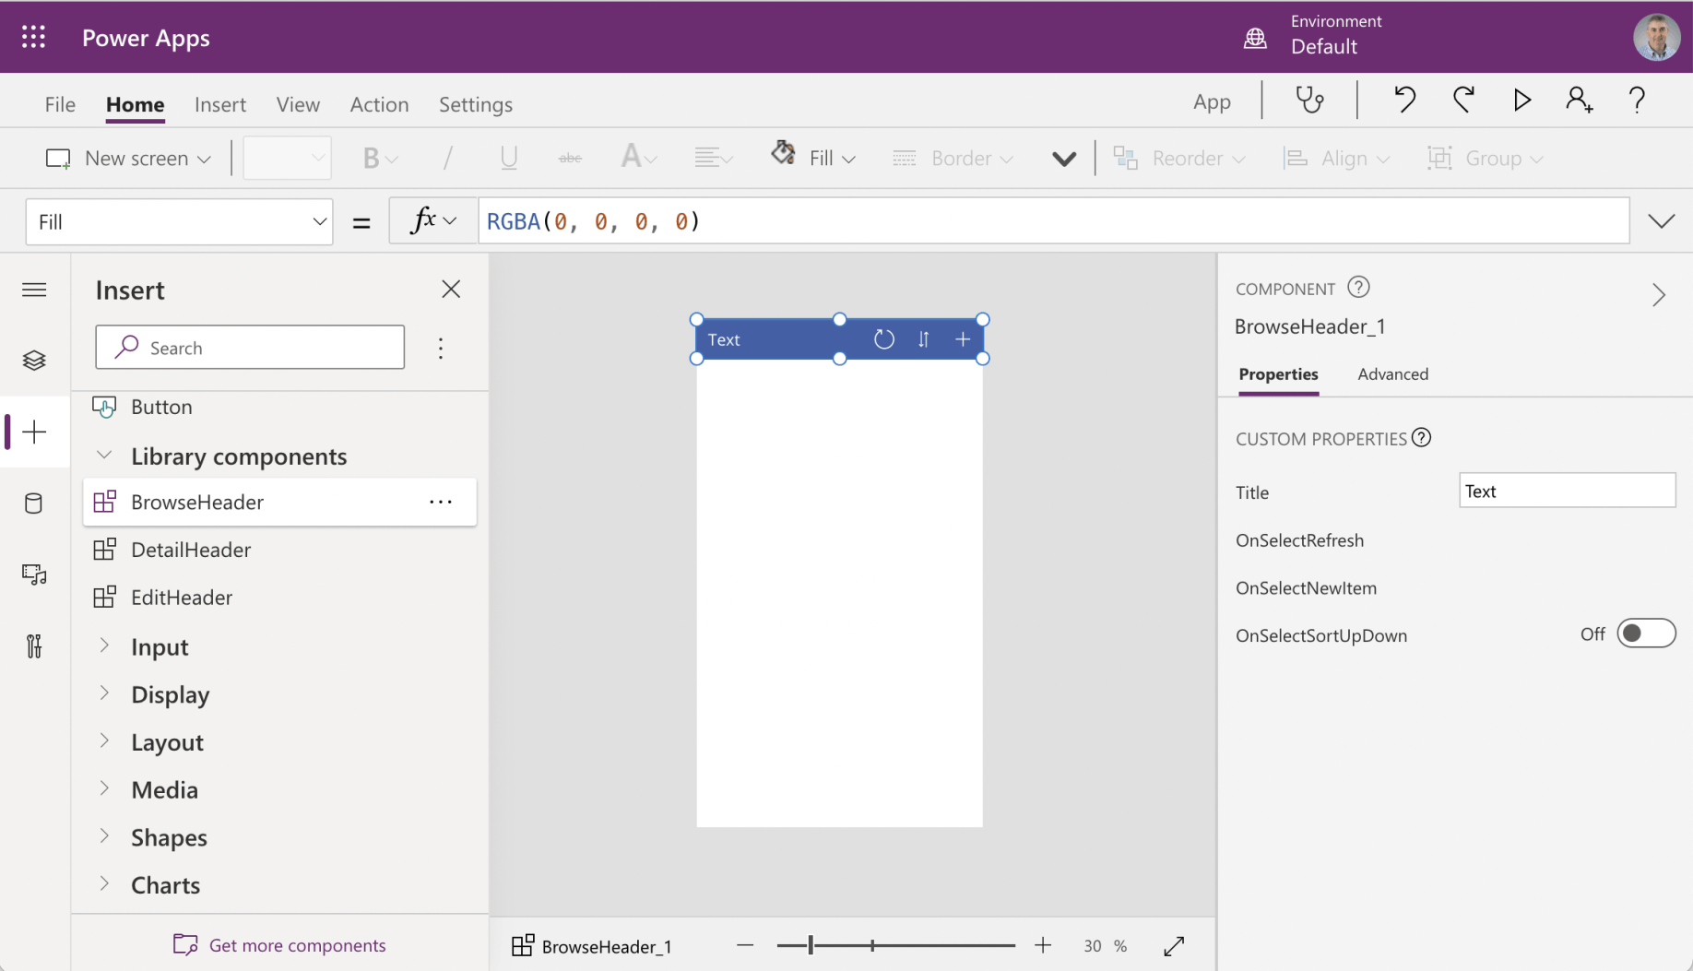
Task: Click the Undo arrow icon
Action: click(1404, 100)
